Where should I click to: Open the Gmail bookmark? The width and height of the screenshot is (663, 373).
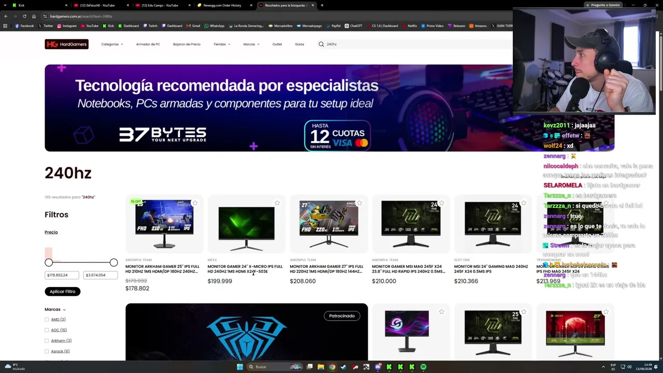click(193, 26)
